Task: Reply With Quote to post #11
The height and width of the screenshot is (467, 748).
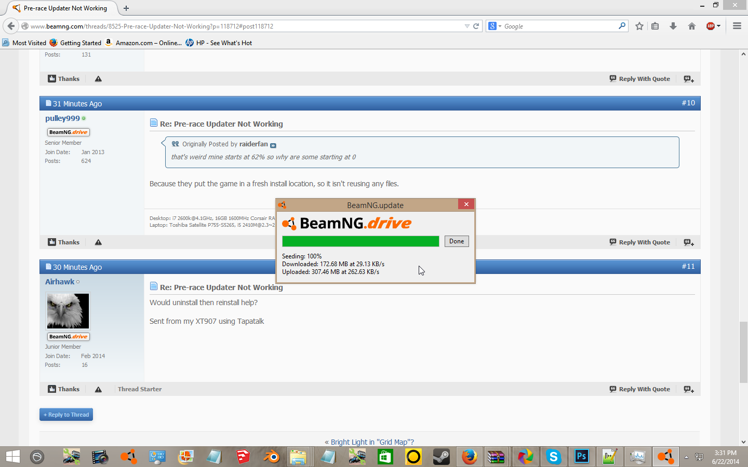Action: pyautogui.click(x=640, y=389)
